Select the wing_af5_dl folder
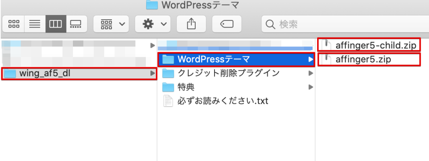This screenshot has height=161, width=429. coord(79,74)
